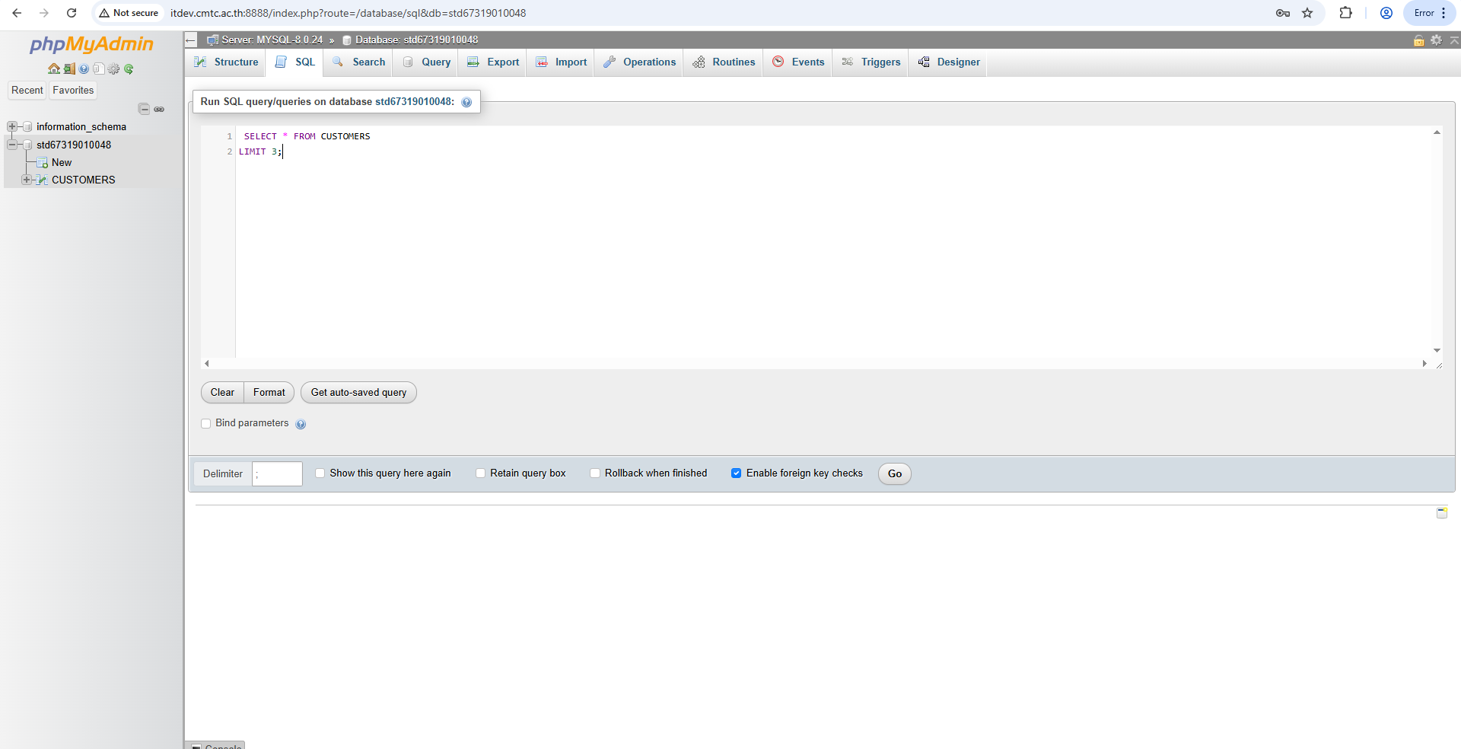Open the navigation panel settings gear icon
Screen dimensions: 1461x749
[113, 69]
